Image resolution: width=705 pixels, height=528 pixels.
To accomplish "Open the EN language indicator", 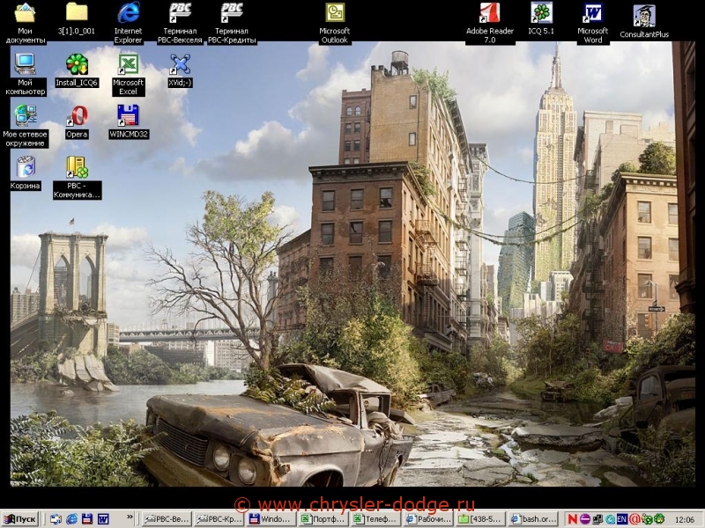I will click(622, 519).
